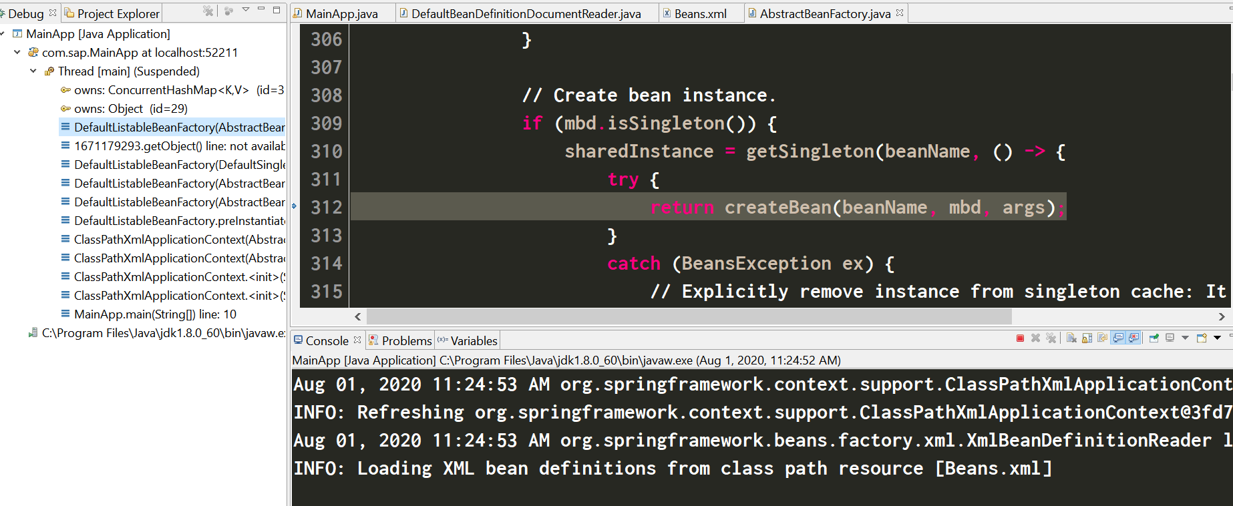The image size is (1233, 506).
Task: Click the 'INFO: Refreshing' console output line
Action: click(x=763, y=413)
